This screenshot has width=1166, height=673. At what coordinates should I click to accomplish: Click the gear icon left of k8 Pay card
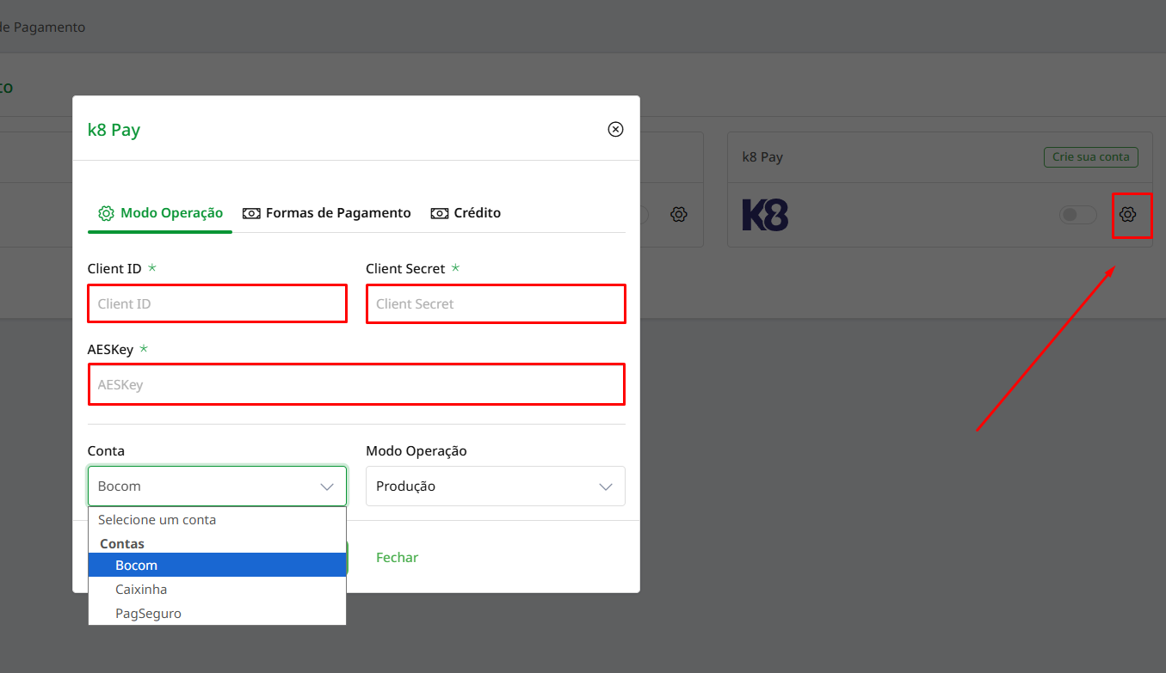679,215
